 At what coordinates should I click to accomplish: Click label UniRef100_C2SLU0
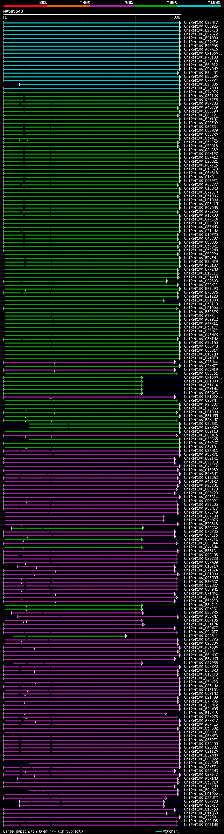201,686
